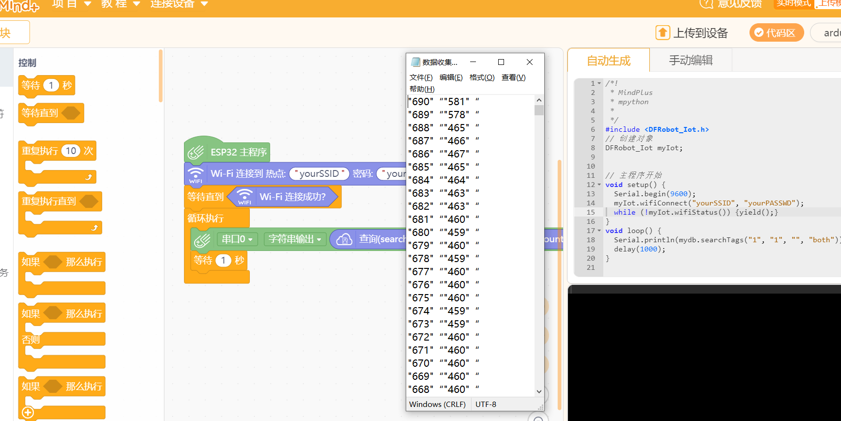Image resolution: width=841 pixels, height=421 pixels.
Task: Click Notepad scrollbar up arrow
Action: [x=539, y=100]
